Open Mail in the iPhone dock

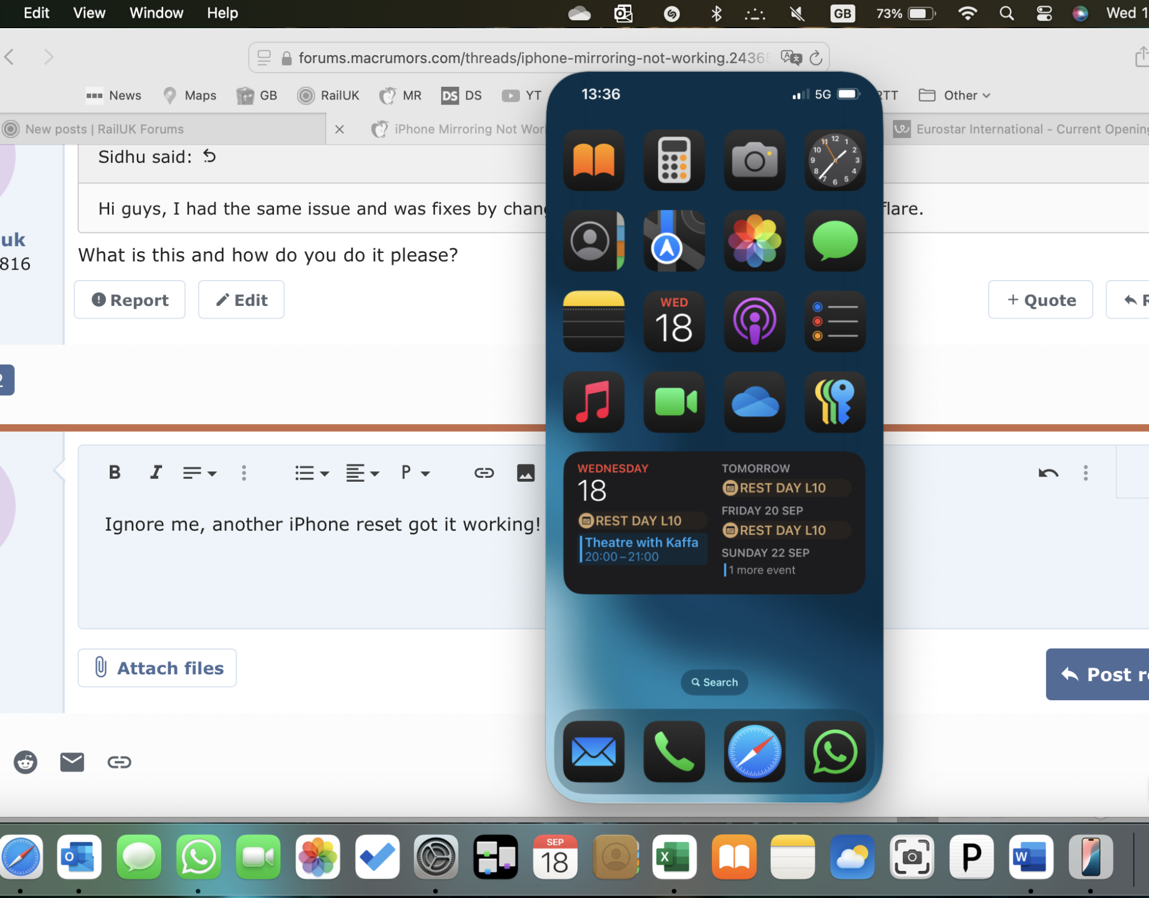(x=593, y=751)
